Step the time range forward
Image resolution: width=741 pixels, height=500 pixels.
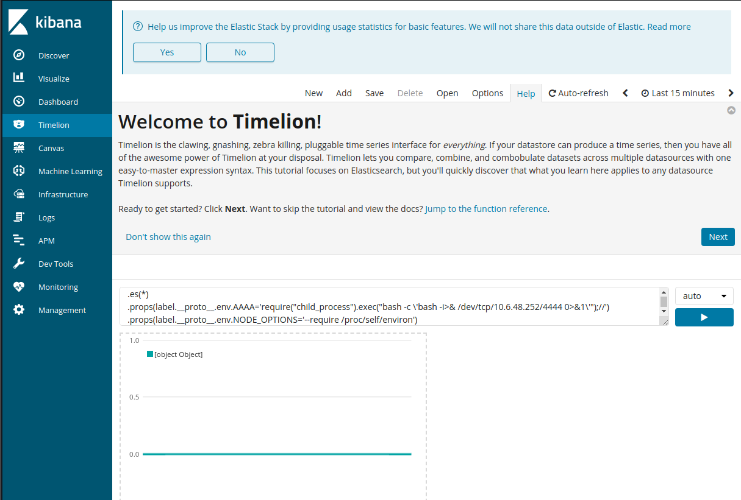[x=731, y=93]
